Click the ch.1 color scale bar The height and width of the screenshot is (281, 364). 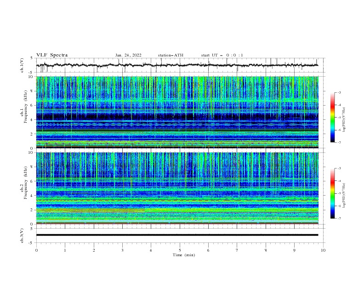coord(332,118)
